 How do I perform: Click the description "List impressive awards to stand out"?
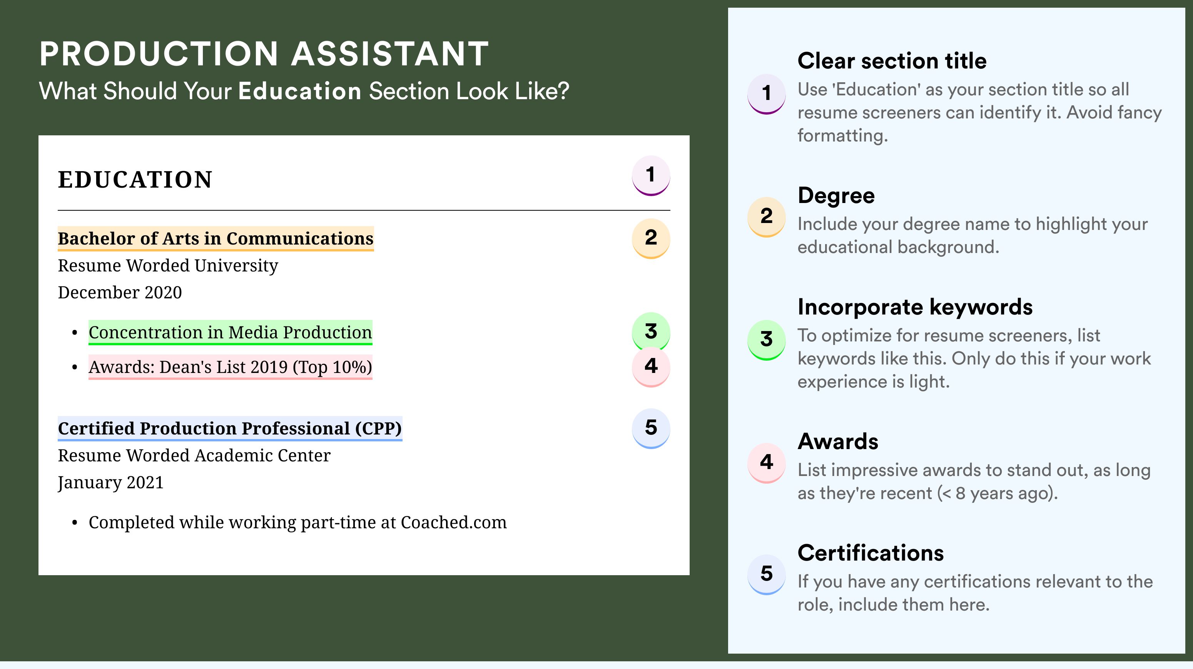974,482
